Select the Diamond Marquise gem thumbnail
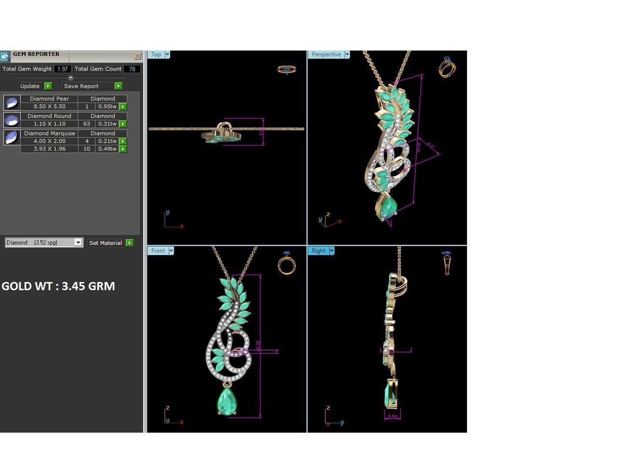Screen dimensions: 617x462 [x=12, y=137]
